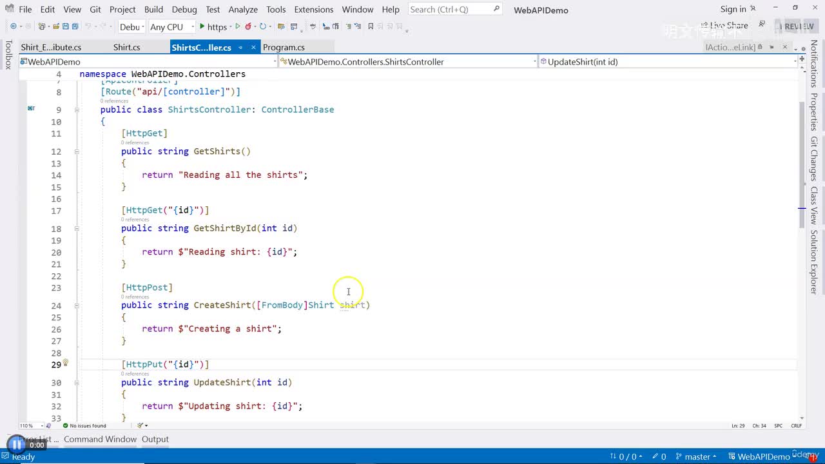Screen dimensions: 825x464
Task: Click the no issues found status indicator
Action: 84,425
